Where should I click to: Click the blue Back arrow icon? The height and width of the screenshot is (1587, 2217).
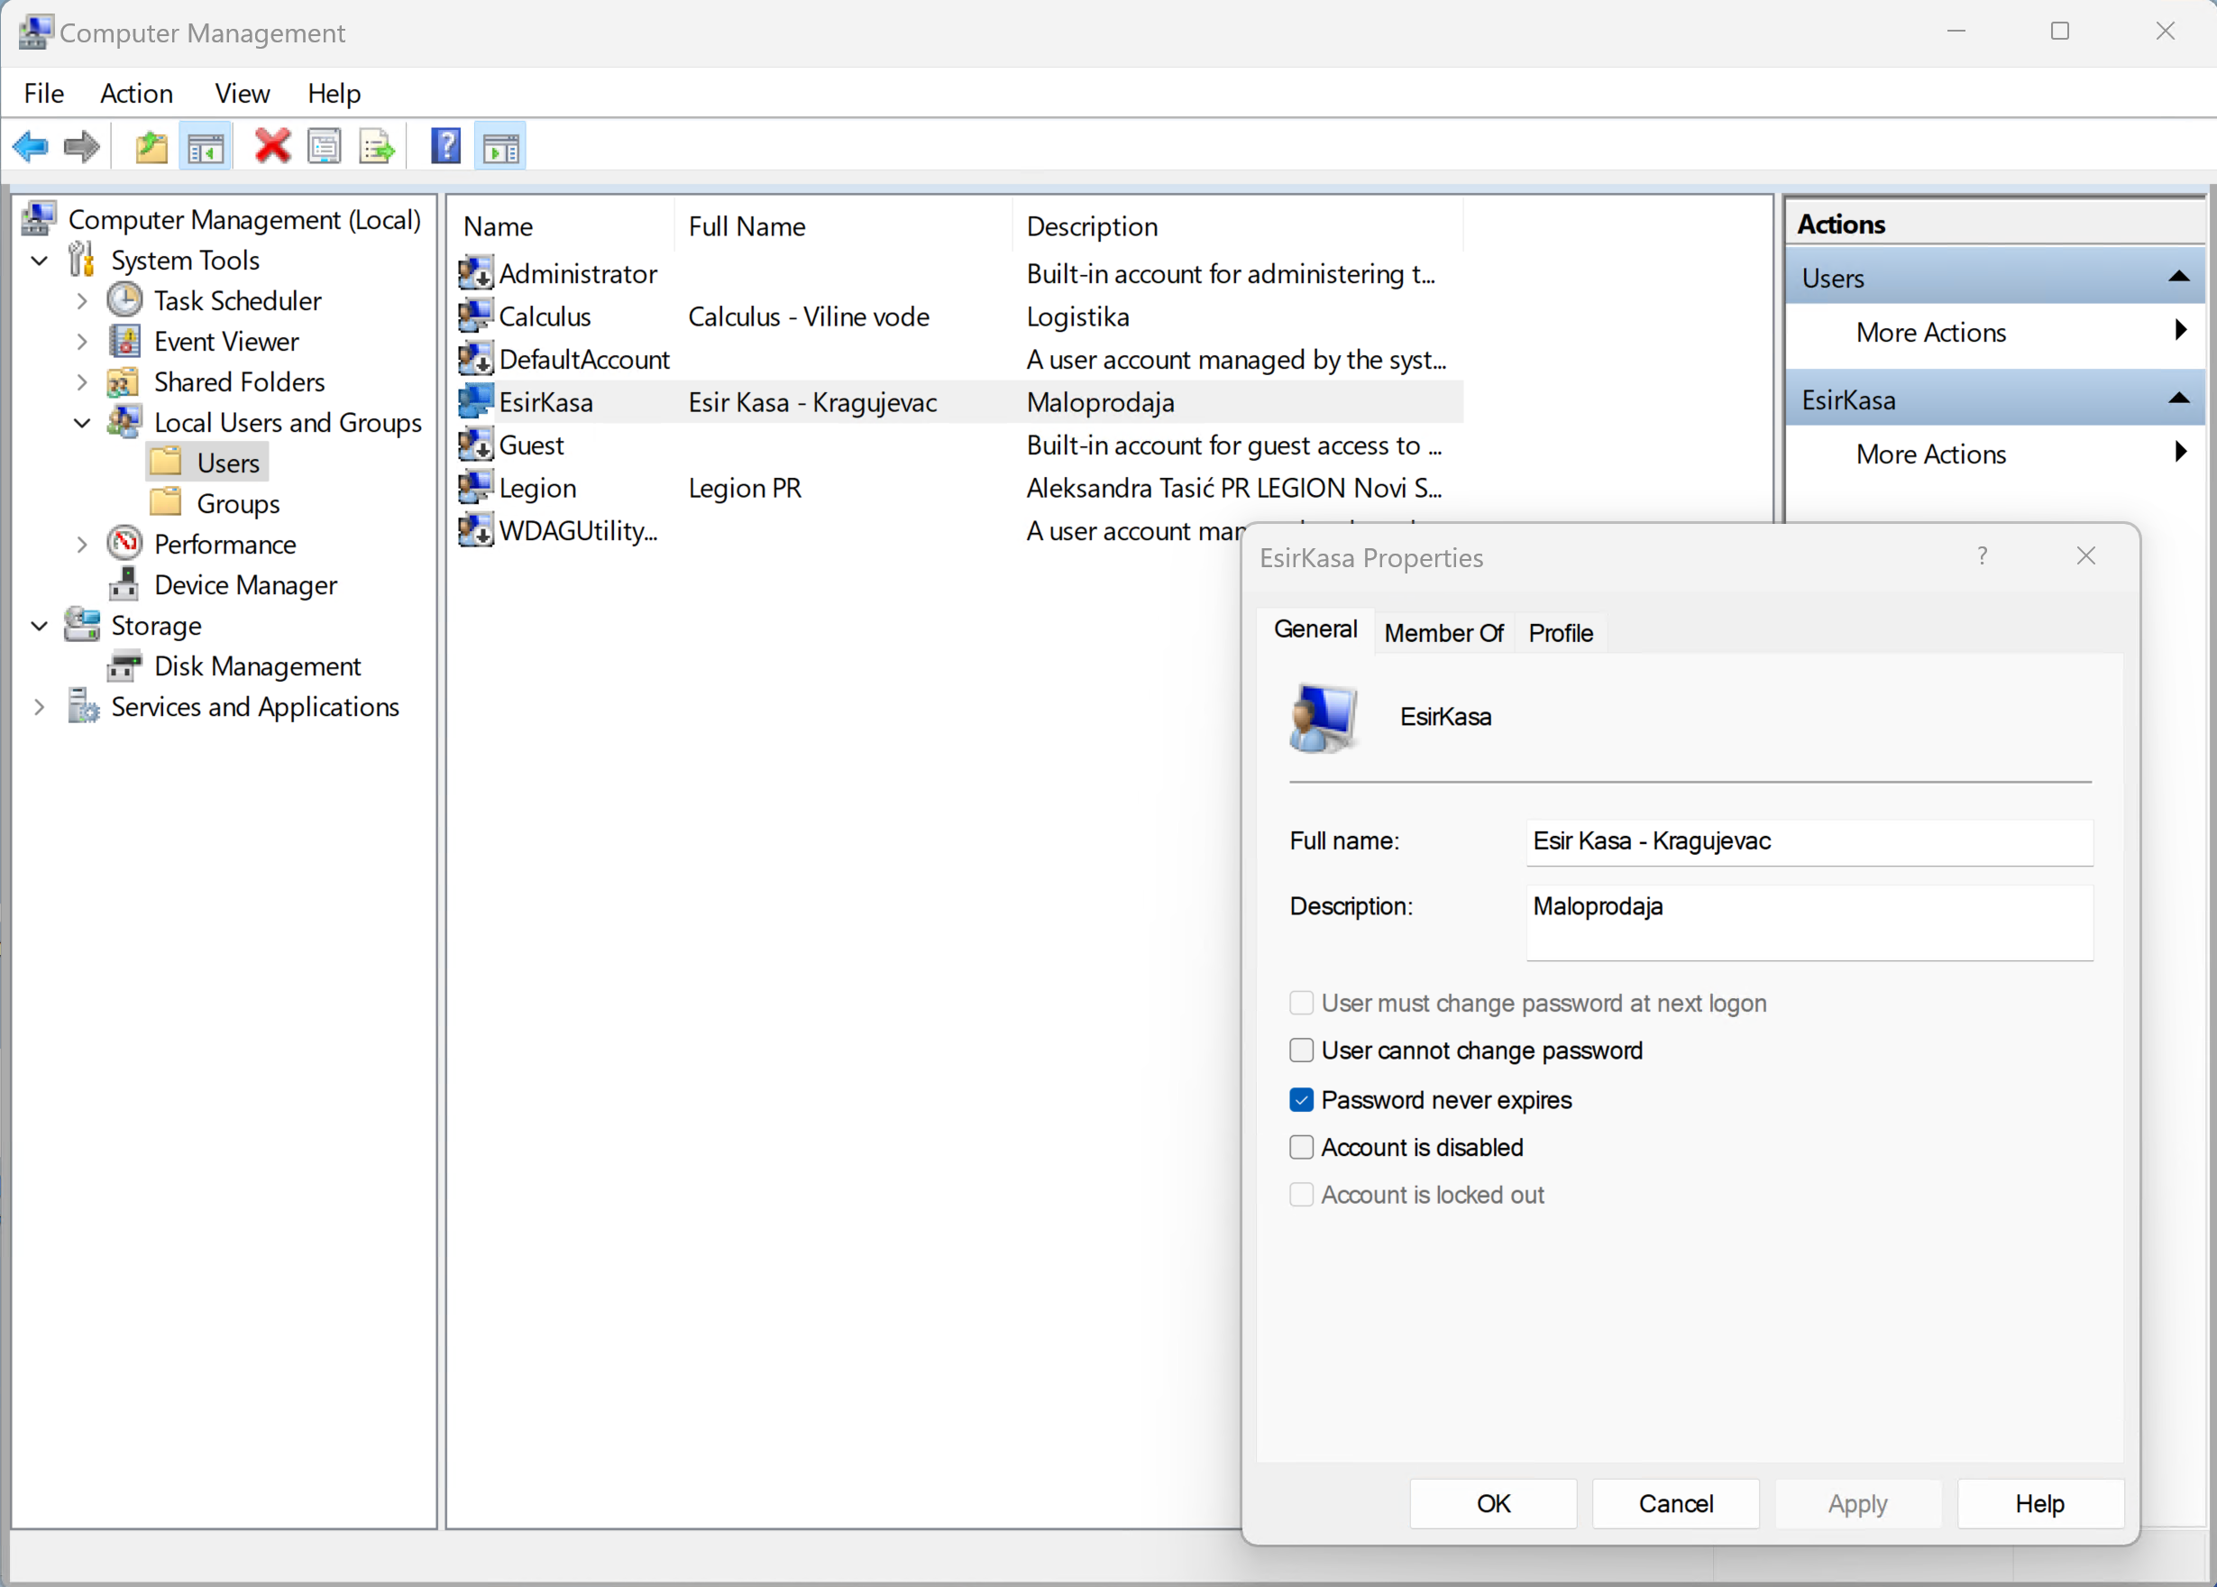pos(31,147)
